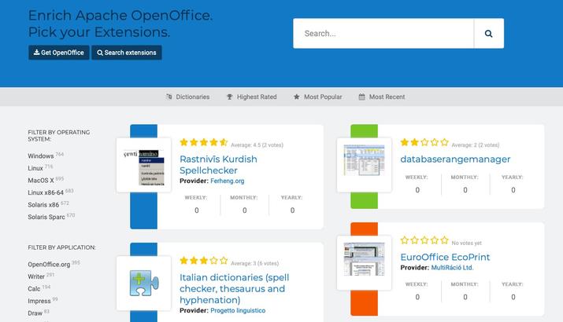The width and height of the screenshot is (563, 322).
Task: Rate EuroOffice EcoPrint with its first star
Action: tap(404, 240)
